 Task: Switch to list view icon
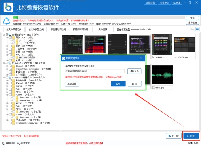(193, 29)
